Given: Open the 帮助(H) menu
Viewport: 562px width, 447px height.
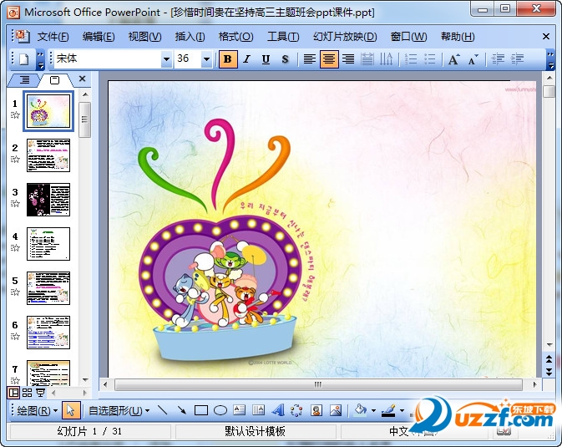Looking at the screenshot, I should [458, 37].
